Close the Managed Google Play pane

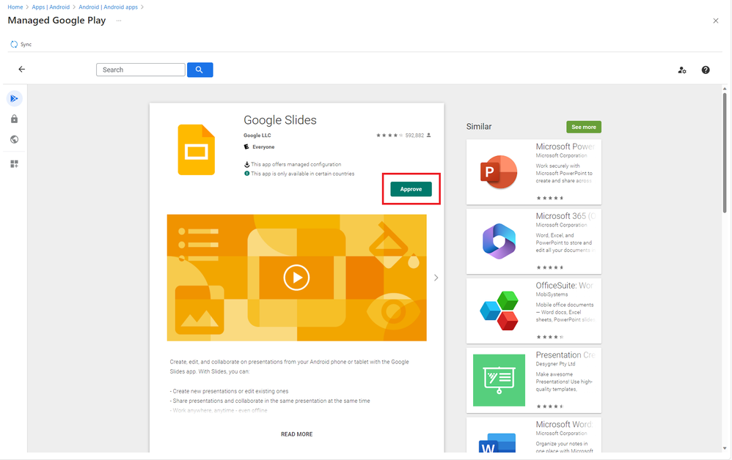click(x=716, y=21)
